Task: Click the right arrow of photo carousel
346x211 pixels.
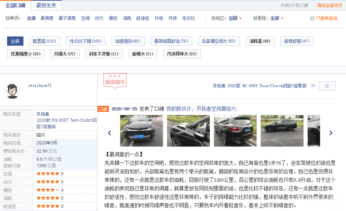Action: (x=331, y=133)
